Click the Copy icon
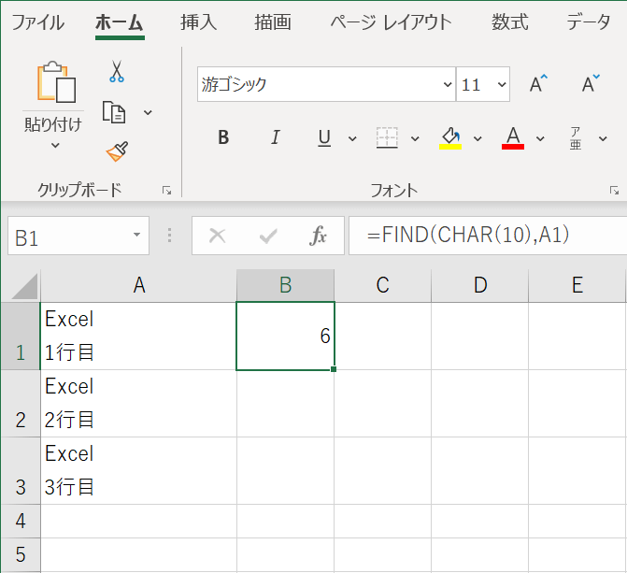This screenshot has height=573, width=627. click(x=114, y=112)
